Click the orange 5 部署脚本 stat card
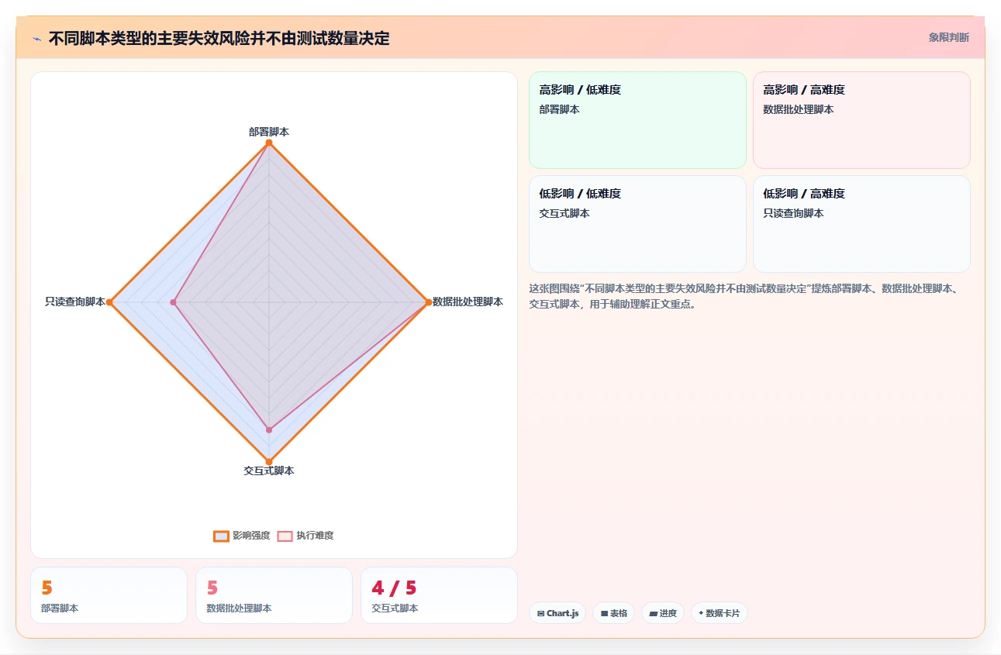Screen dimensions: 1001x655 pos(109,595)
